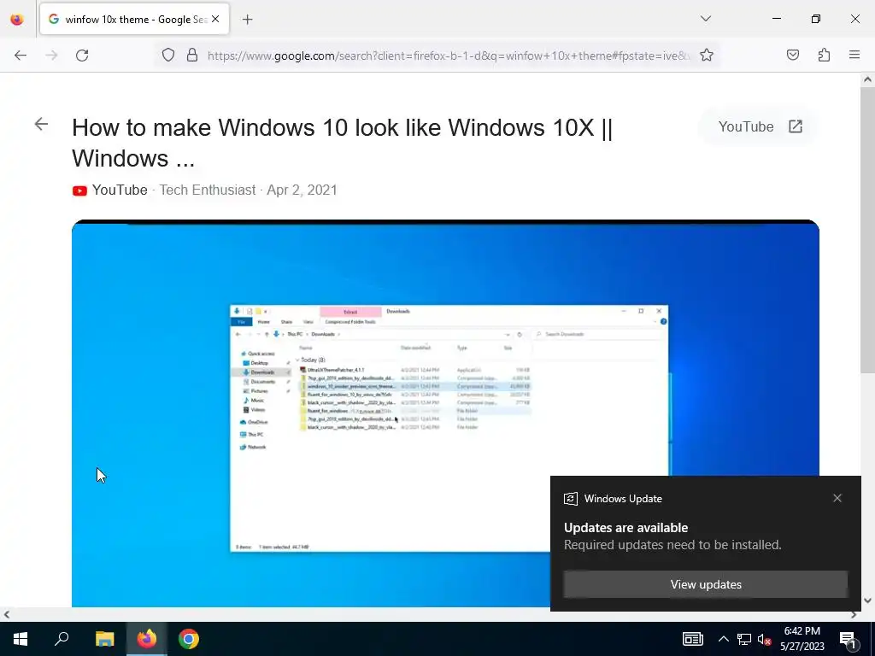The width and height of the screenshot is (875, 656).
Task: Open the Firefox application menu
Action: [854, 55]
